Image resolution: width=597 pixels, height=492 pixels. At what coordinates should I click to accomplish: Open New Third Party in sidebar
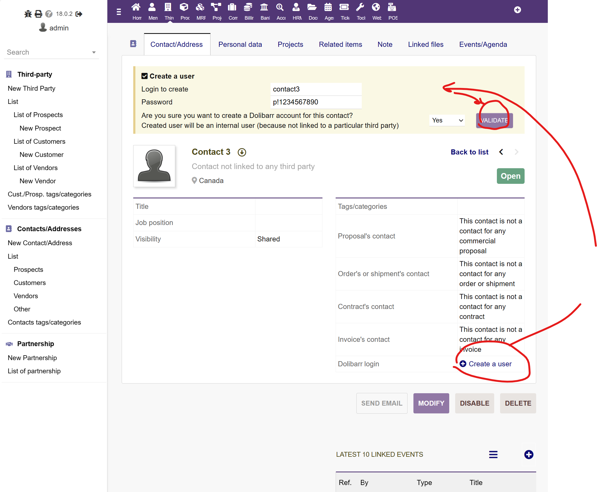(31, 89)
